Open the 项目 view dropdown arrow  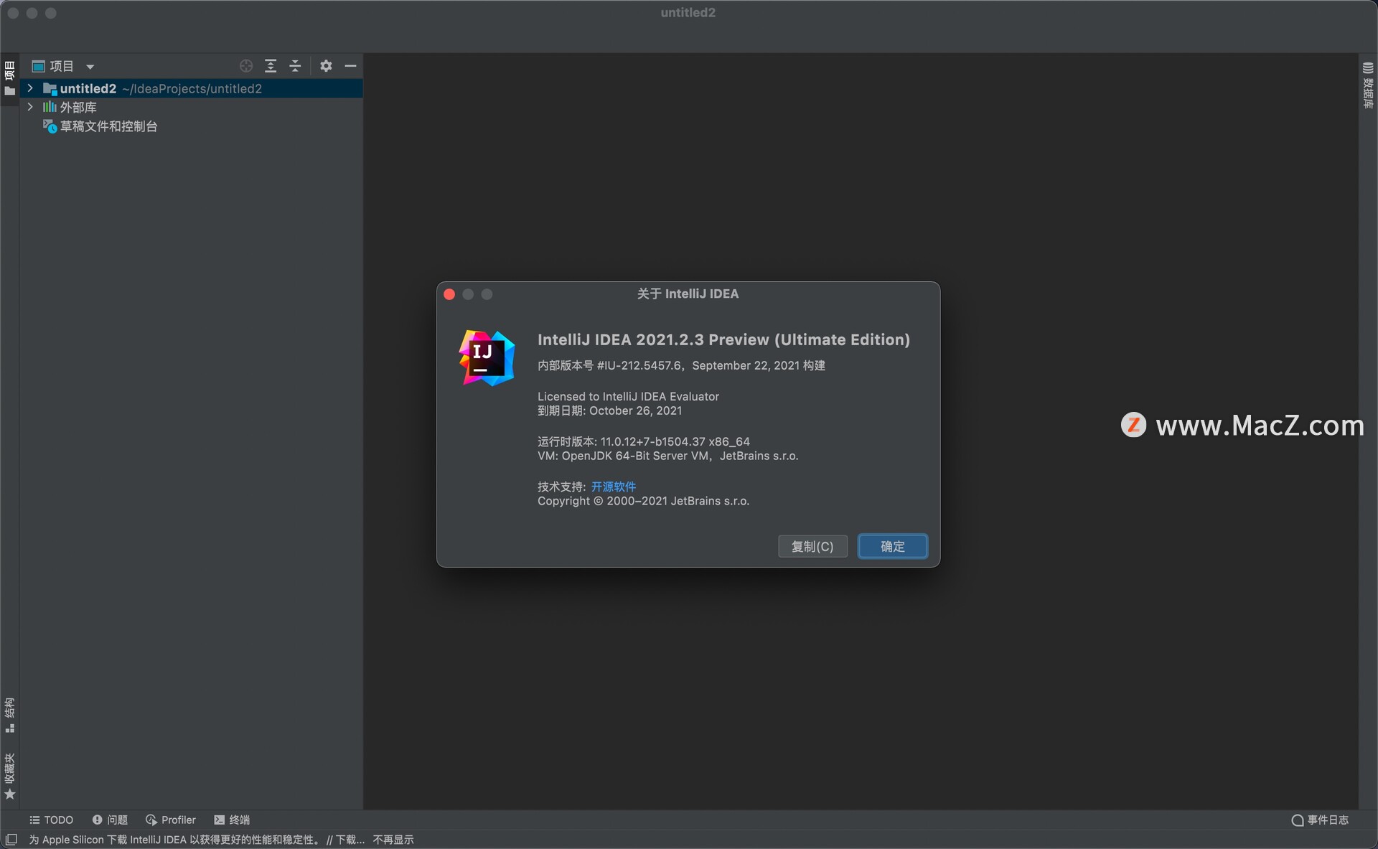90,67
